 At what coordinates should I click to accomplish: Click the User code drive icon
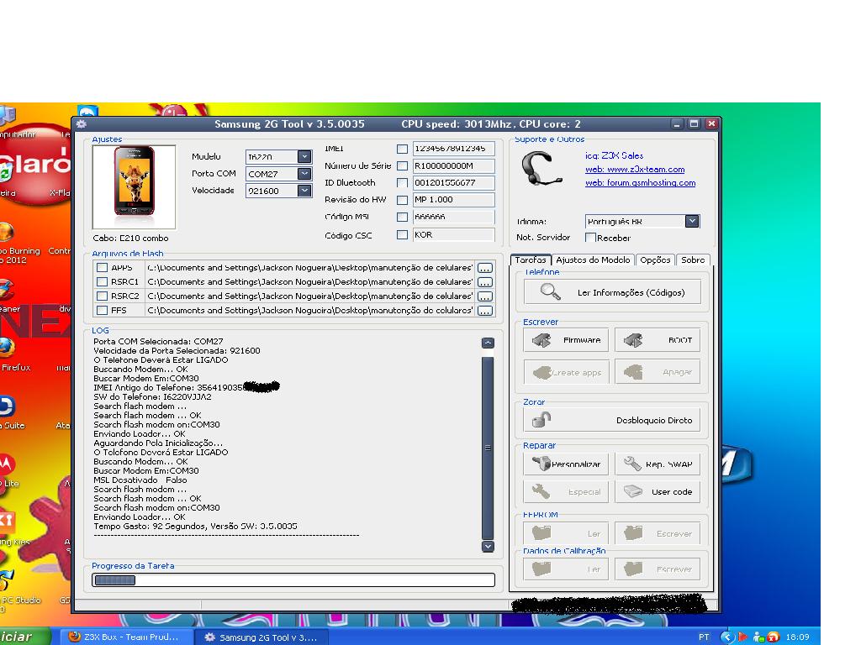632,491
